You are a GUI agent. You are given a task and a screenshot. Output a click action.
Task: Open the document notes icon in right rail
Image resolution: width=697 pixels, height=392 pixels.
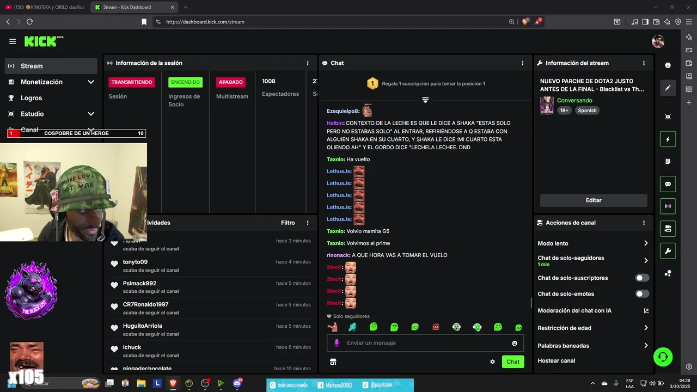(x=668, y=162)
